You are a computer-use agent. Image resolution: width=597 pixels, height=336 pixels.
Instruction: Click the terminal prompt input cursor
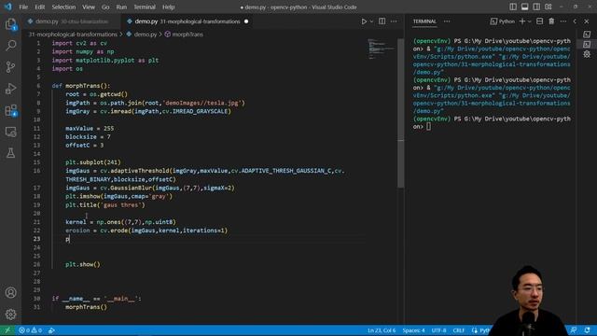429,127
